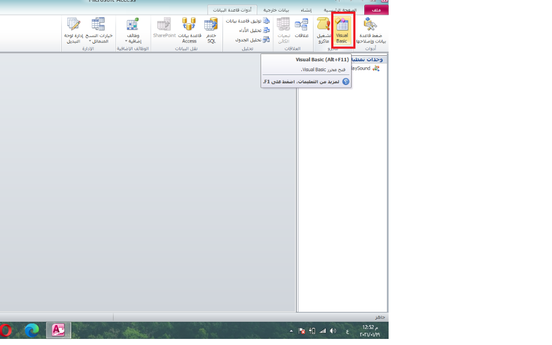Image resolution: width=552 pixels, height=345 pixels.
Task: Click the power/battery tray icon
Action: 312,331
